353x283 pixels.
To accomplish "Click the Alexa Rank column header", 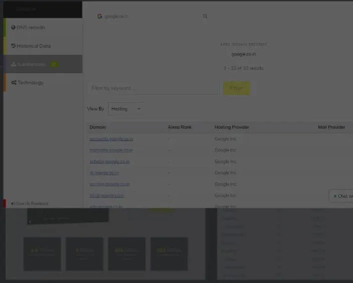I will [x=180, y=127].
